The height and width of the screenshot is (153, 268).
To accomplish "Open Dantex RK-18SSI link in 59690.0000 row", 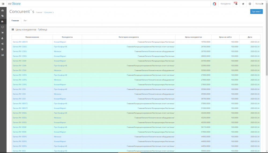I will point(19,151).
